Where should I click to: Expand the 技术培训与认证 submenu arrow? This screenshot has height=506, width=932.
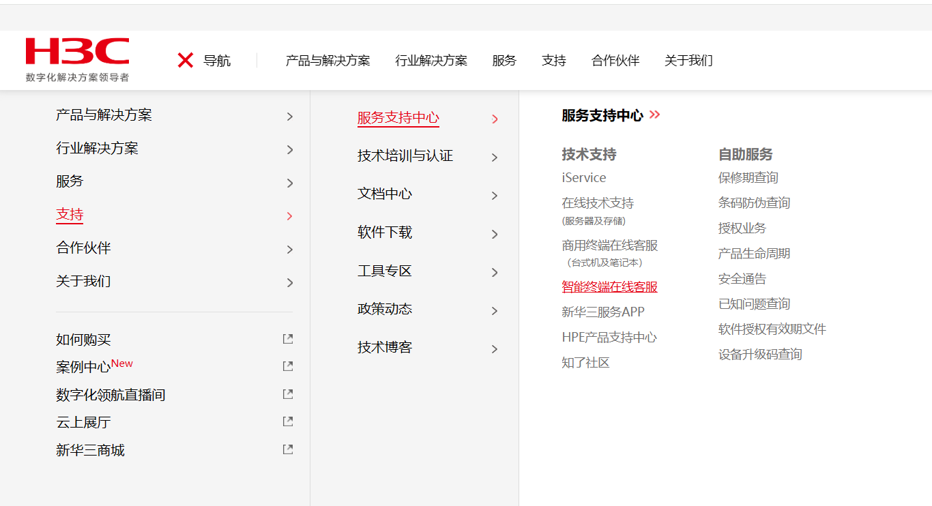point(495,158)
